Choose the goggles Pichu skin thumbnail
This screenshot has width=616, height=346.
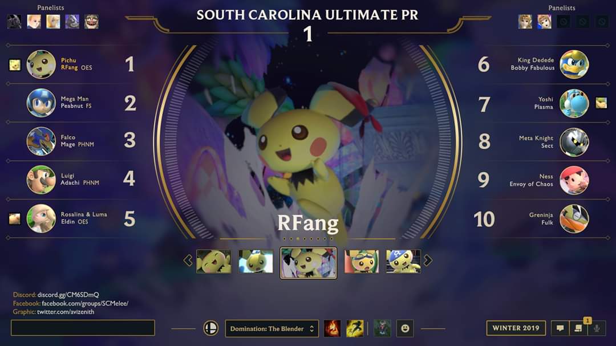point(362,261)
